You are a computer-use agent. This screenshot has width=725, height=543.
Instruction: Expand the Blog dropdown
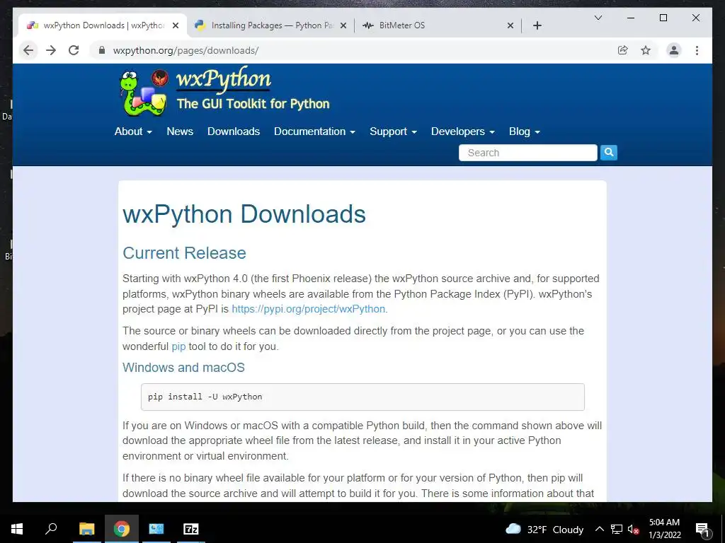(x=525, y=132)
